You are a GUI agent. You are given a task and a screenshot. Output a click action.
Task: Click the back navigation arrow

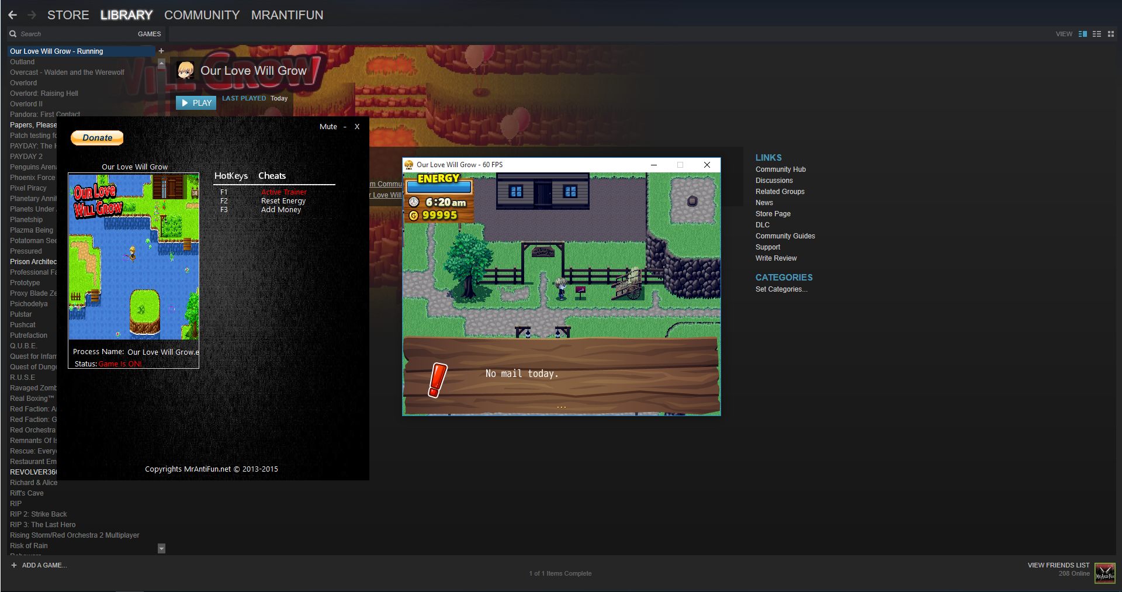pyautogui.click(x=12, y=15)
